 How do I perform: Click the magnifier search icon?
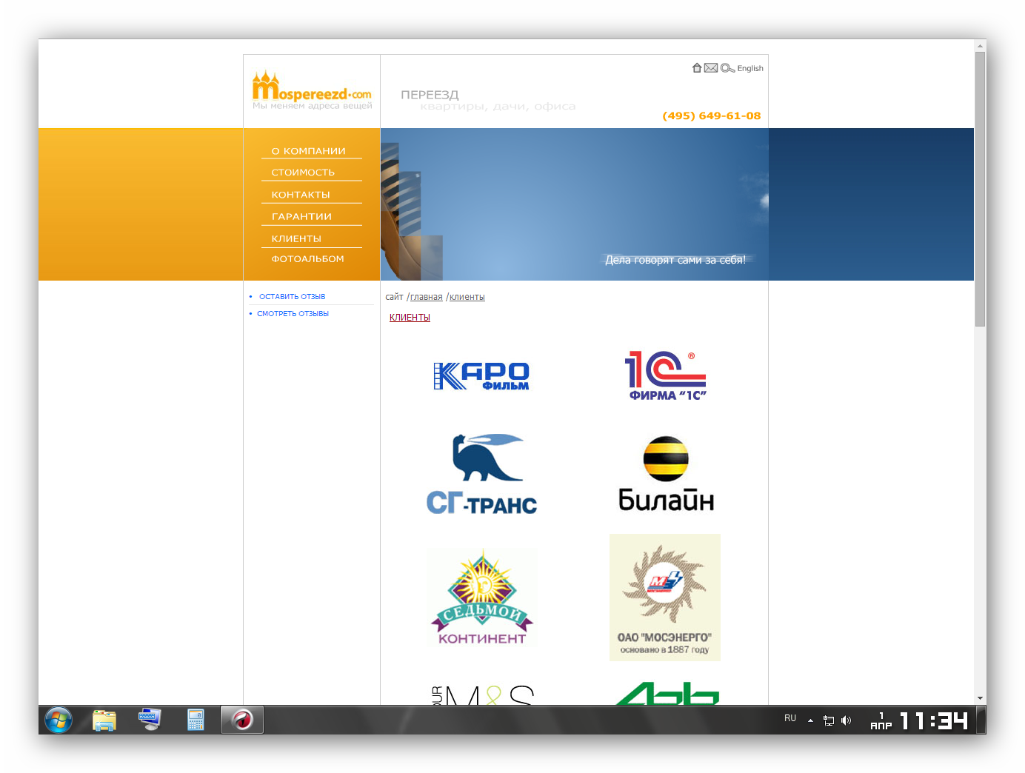coord(727,68)
